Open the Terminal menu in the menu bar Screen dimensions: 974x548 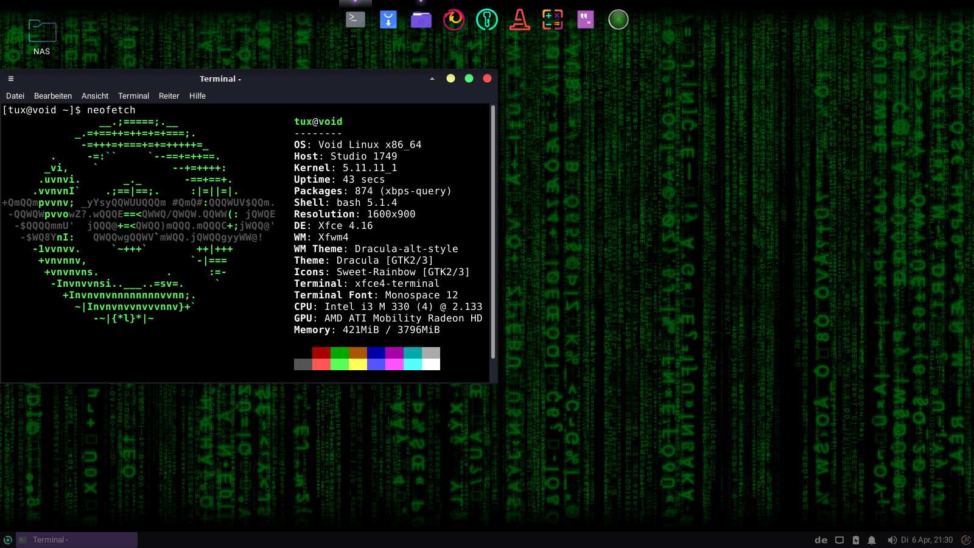tap(133, 96)
